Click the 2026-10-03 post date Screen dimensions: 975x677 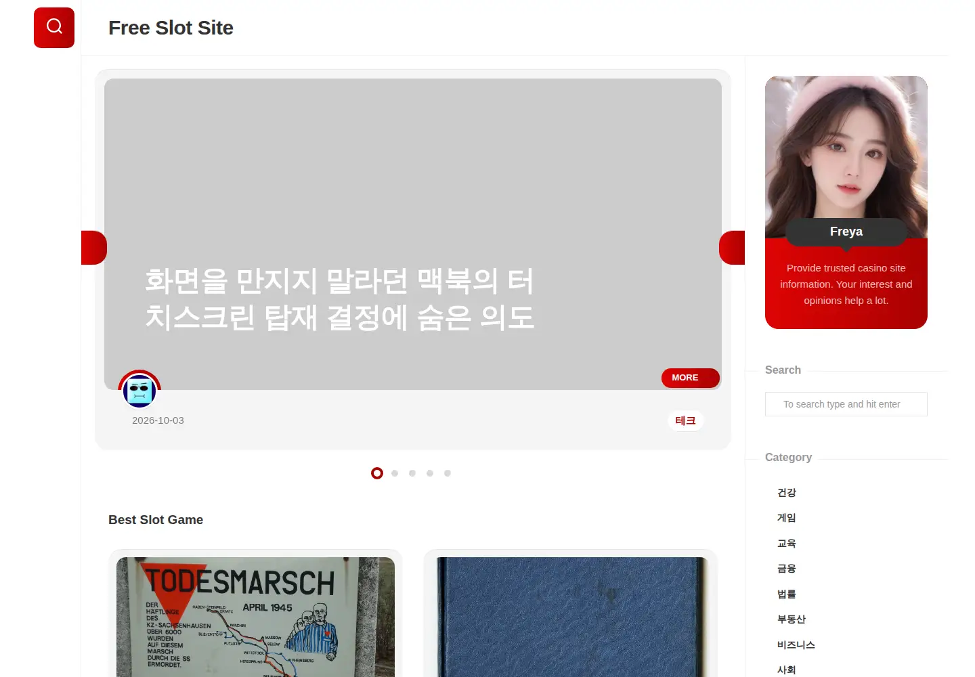[x=158, y=420]
